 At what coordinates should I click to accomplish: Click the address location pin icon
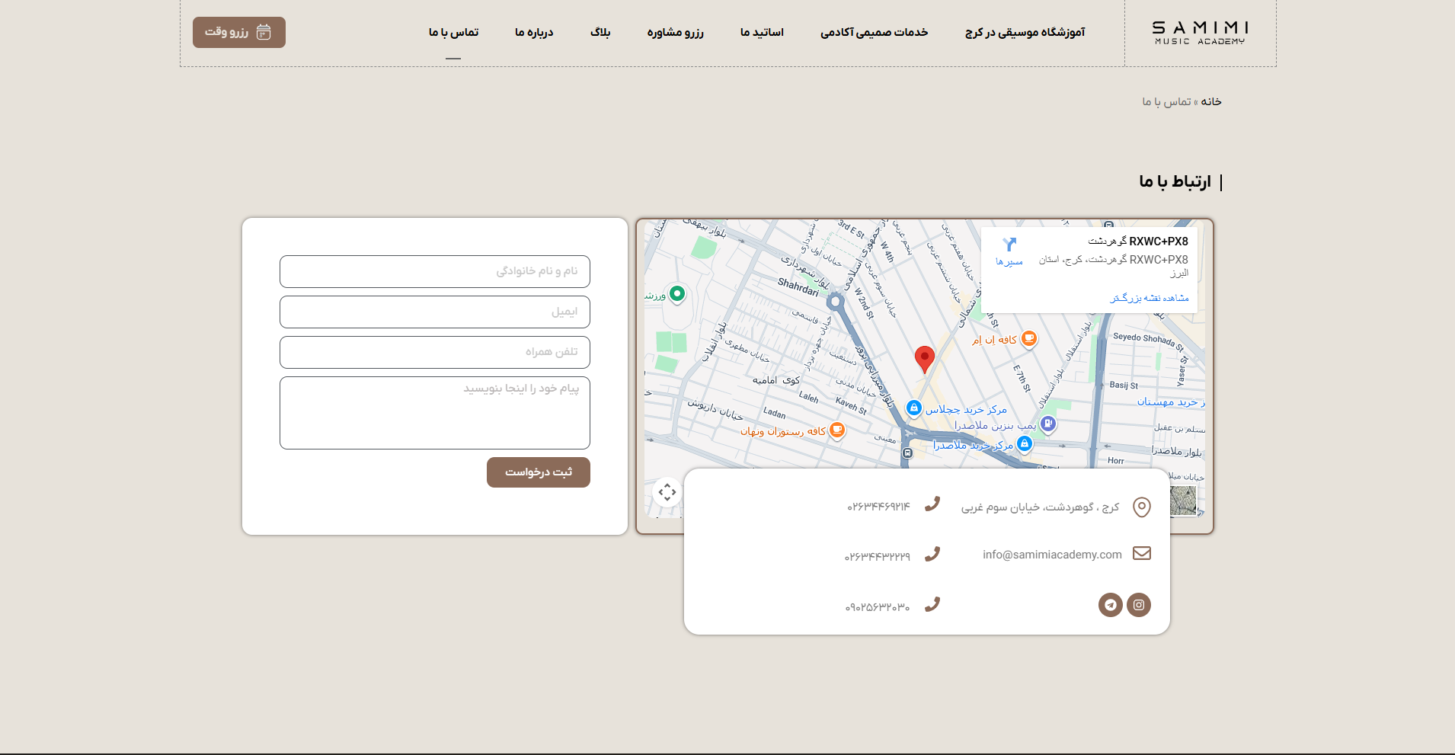(x=1141, y=507)
